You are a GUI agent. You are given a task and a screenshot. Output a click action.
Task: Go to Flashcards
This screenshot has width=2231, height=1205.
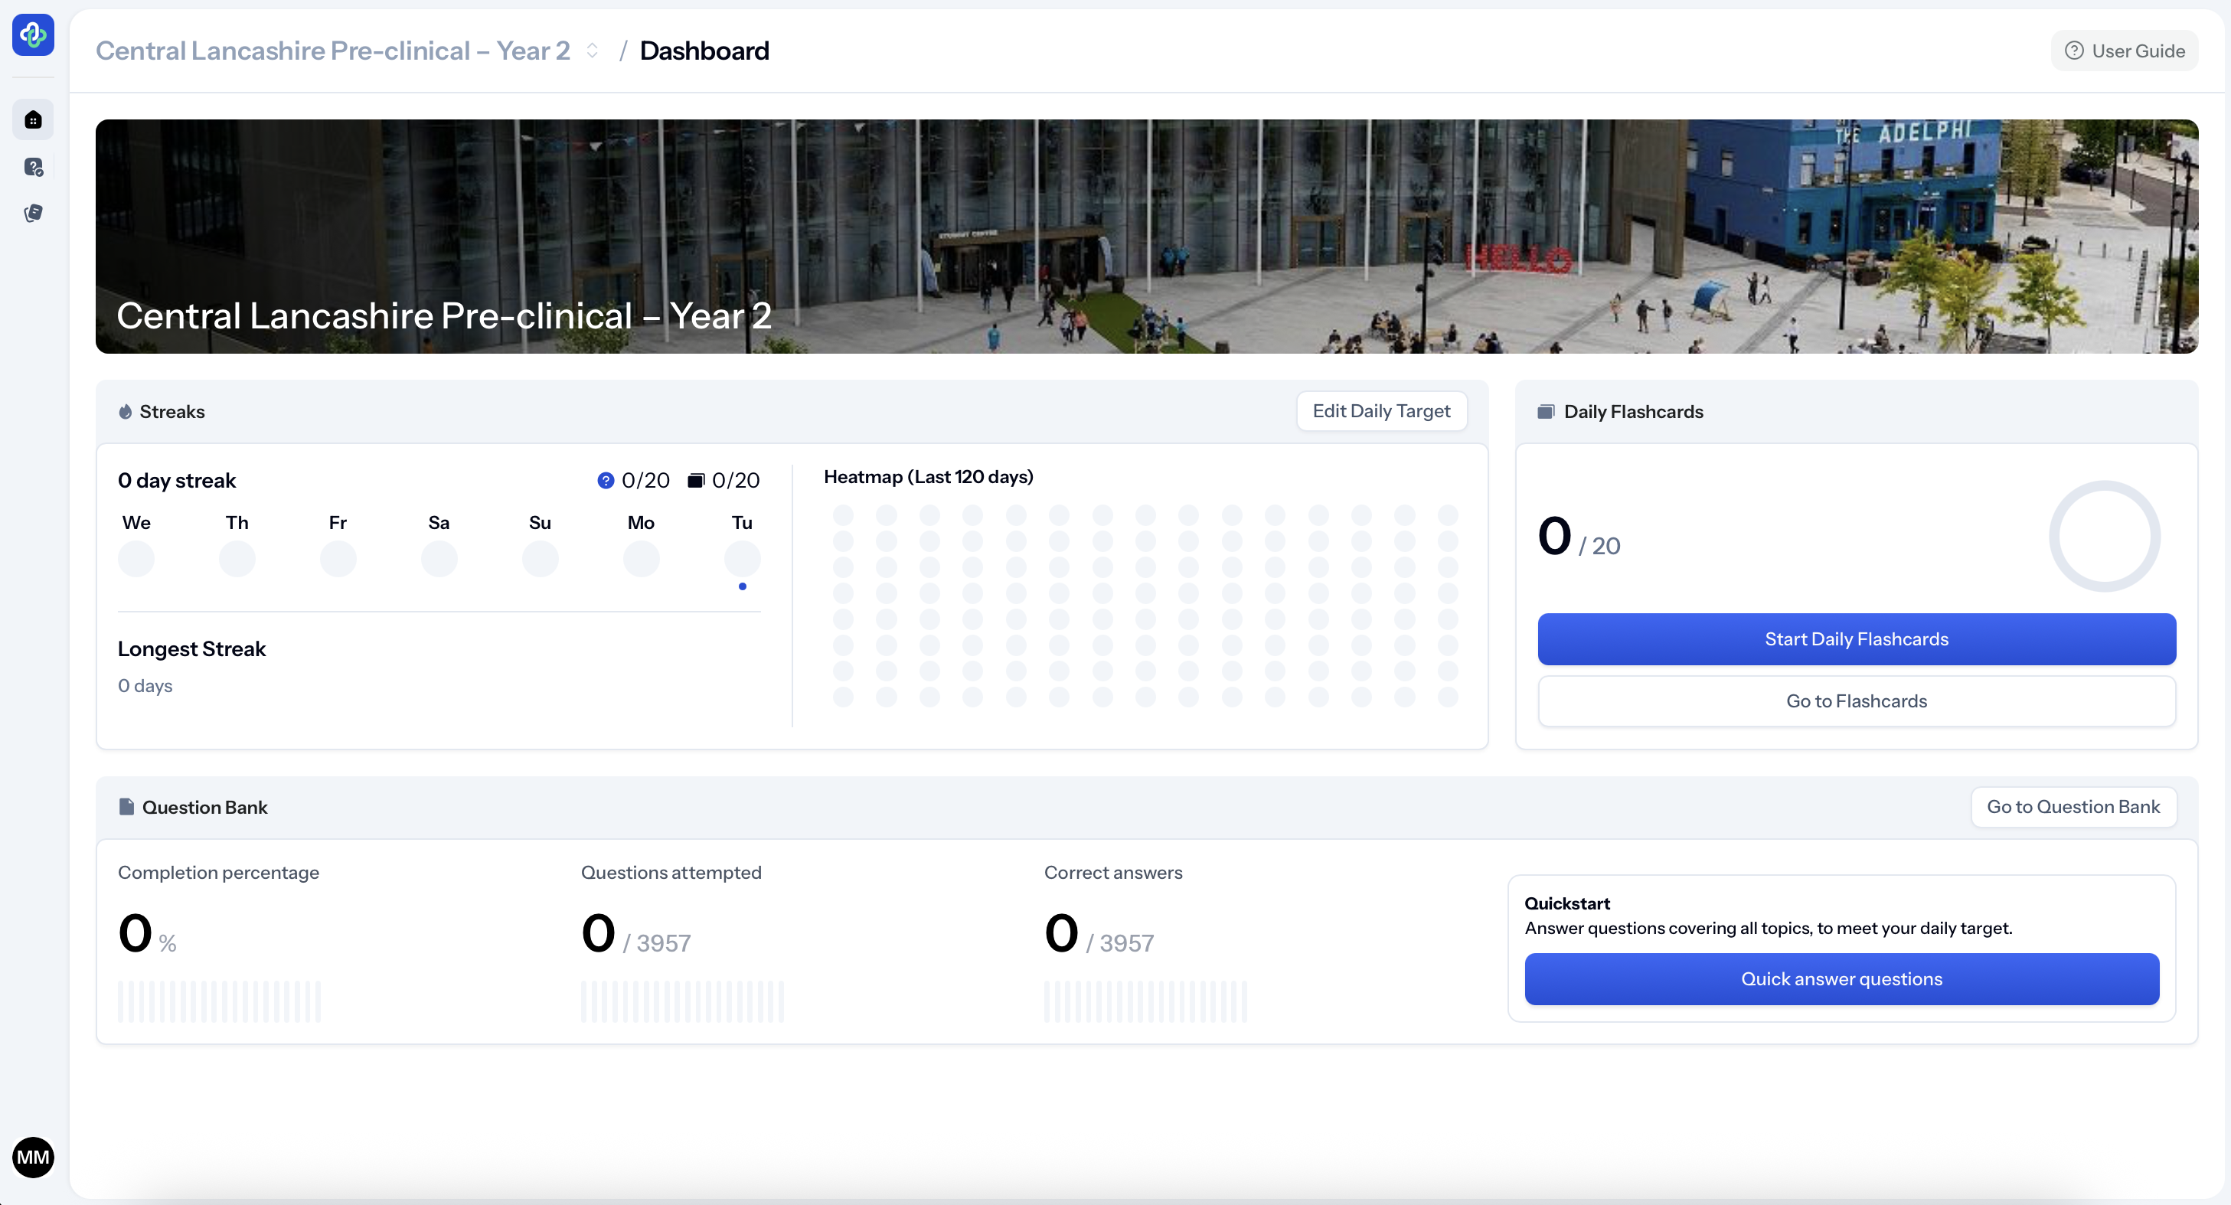[x=1856, y=700]
